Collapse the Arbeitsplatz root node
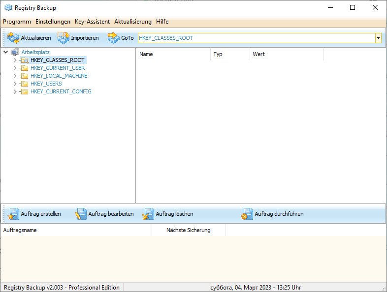 tap(6, 52)
